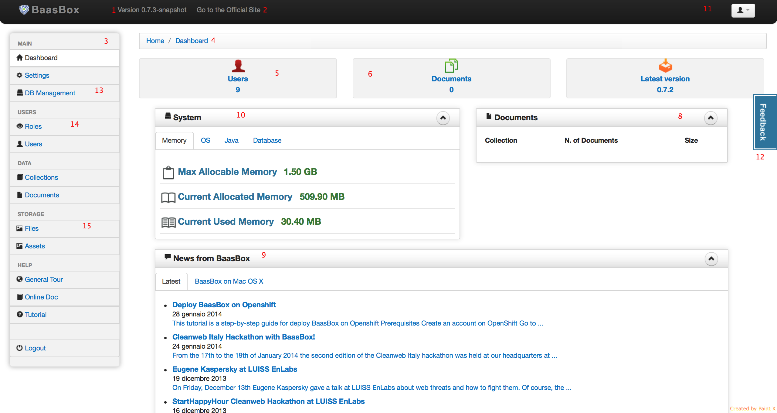Click the orange Latest version download icon

tap(665, 66)
